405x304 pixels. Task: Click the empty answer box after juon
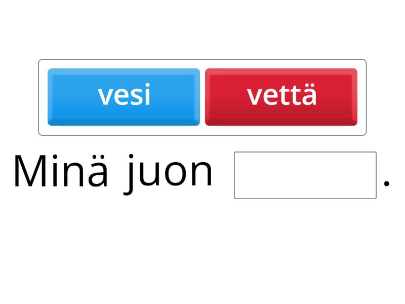tap(305, 175)
